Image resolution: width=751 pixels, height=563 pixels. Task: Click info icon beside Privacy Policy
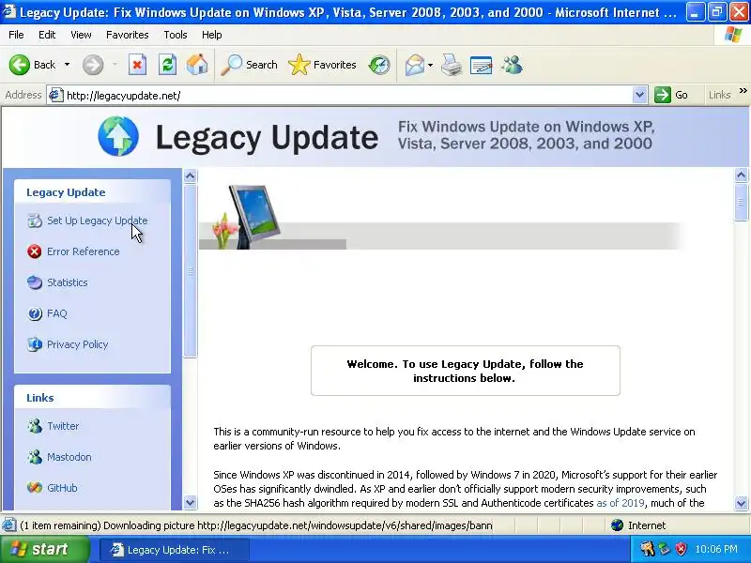pyautogui.click(x=35, y=344)
